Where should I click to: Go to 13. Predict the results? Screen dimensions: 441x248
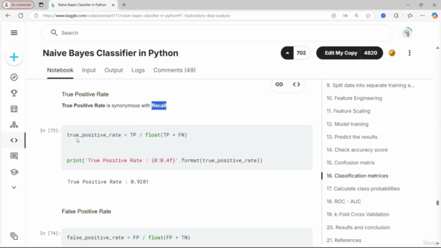coord(352,137)
